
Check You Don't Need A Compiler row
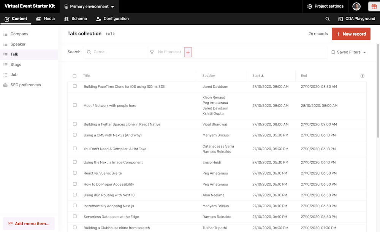(74, 148)
